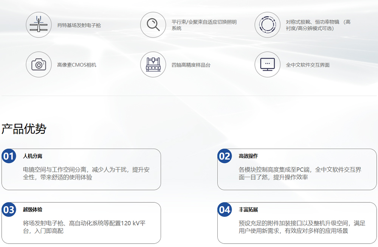Image resolution: width=378 pixels, height=247 pixels.
Task: Click the 四轴高精度样品台 text
Action: coord(191,65)
